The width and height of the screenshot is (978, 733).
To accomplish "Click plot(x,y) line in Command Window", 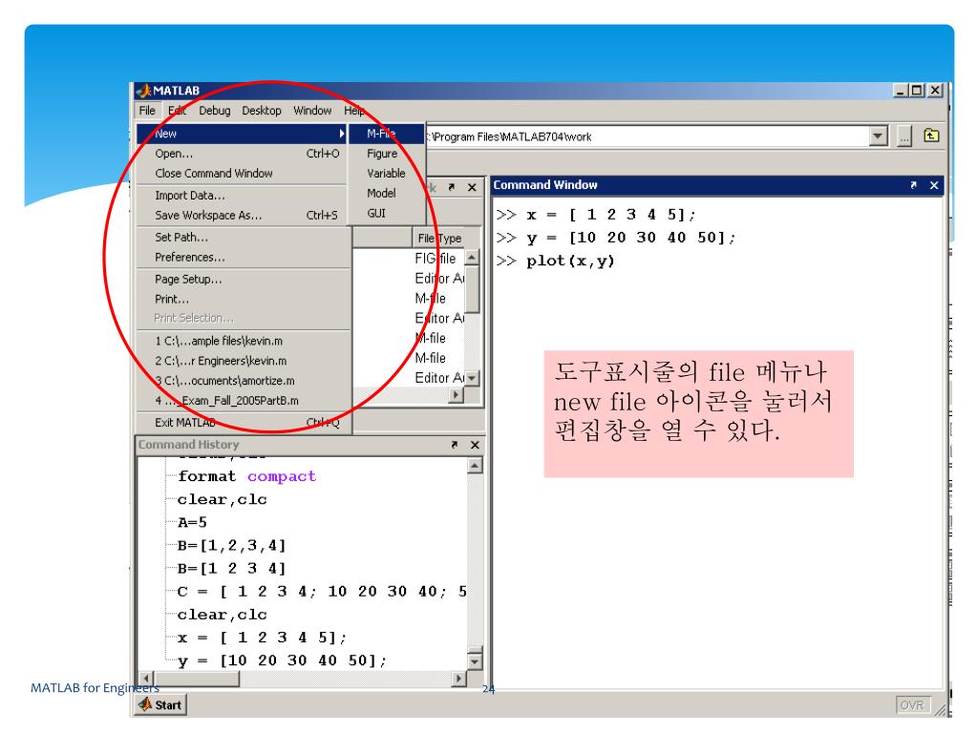I will (570, 262).
